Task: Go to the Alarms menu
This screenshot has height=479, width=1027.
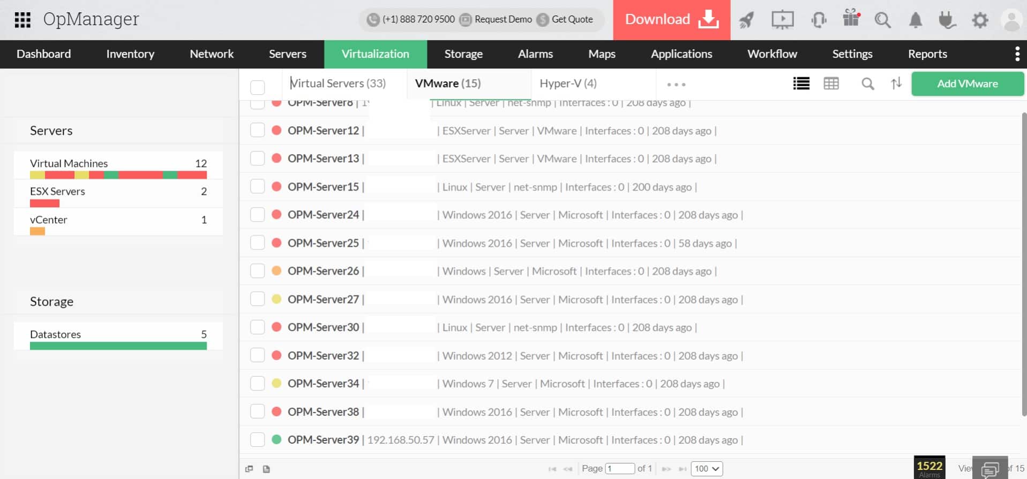Action: pos(535,54)
